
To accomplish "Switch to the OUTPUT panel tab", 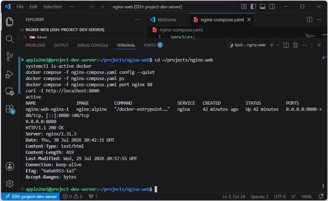I will tap(61, 45).
